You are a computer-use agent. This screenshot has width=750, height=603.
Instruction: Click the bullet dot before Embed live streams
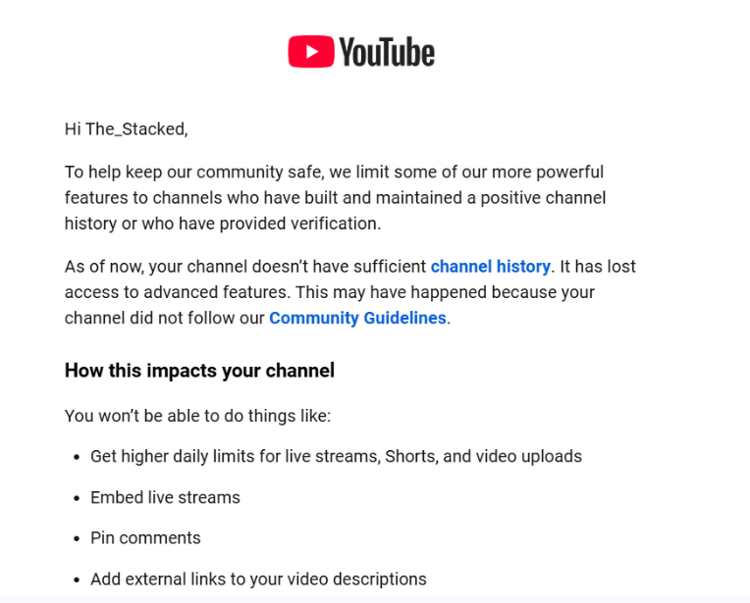click(x=77, y=498)
